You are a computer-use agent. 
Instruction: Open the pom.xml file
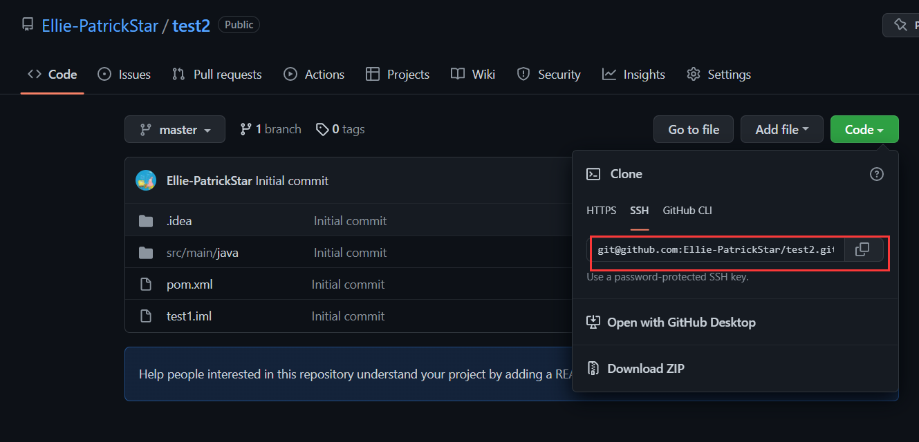(189, 285)
